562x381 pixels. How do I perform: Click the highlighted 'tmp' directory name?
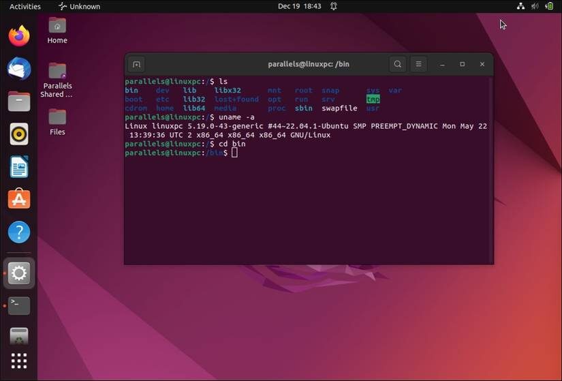tap(373, 100)
